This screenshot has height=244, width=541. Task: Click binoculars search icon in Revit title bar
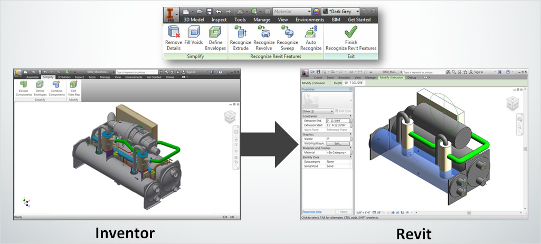pyautogui.click(x=448, y=72)
